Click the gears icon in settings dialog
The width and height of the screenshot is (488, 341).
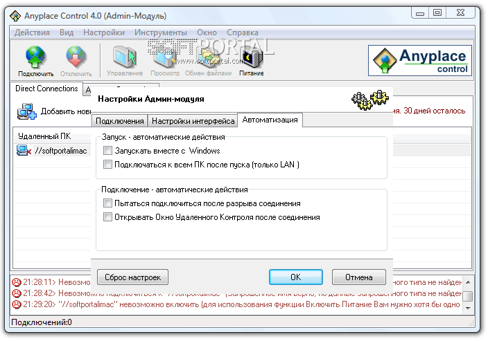click(x=370, y=100)
